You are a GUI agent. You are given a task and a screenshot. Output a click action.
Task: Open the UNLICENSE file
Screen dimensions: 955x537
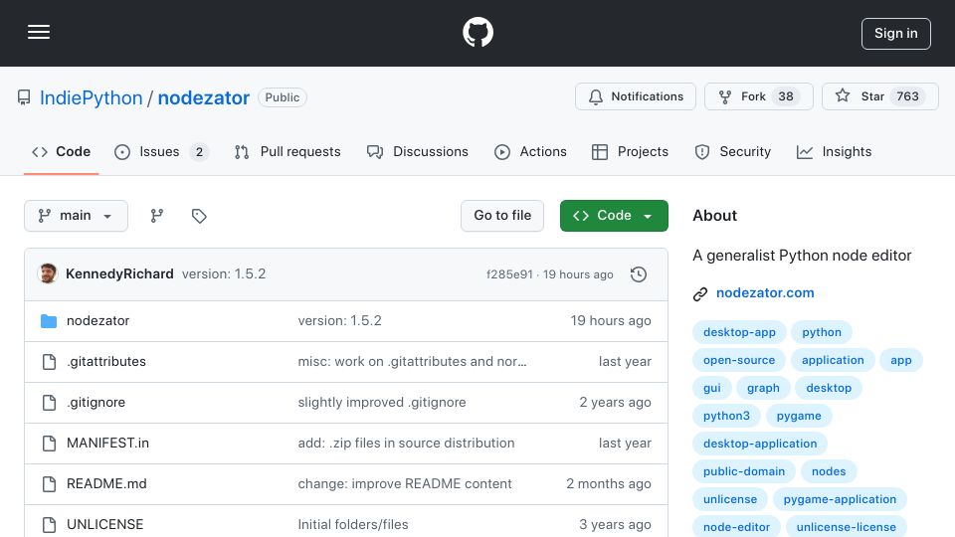tap(104, 525)
